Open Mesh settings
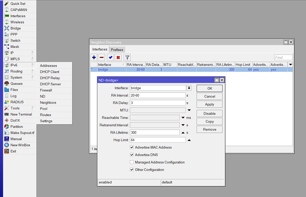The height and width of the screenshot is (197, 306). pyautogui.click(x=20, y=47)
